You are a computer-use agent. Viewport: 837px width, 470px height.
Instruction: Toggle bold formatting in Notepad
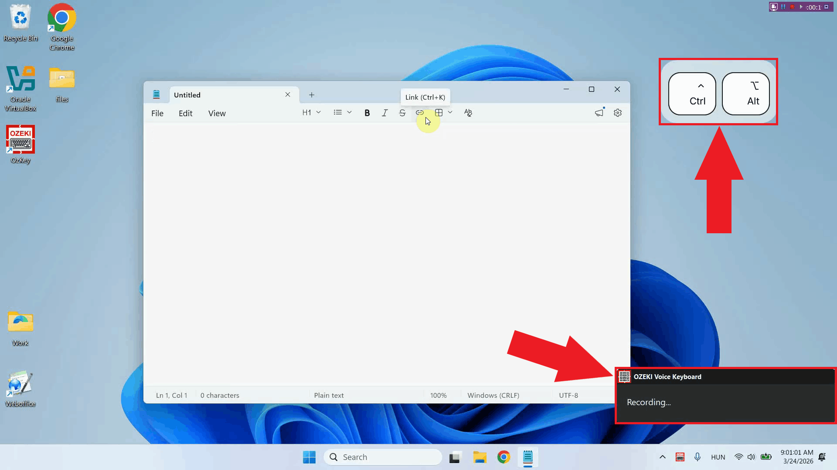pyautogui.click(x=367, y=113)
